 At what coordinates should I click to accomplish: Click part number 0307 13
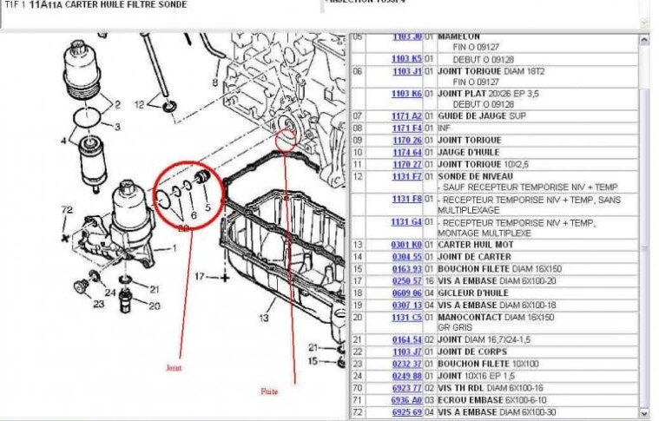pyautogui.click(x=407, y=305)
